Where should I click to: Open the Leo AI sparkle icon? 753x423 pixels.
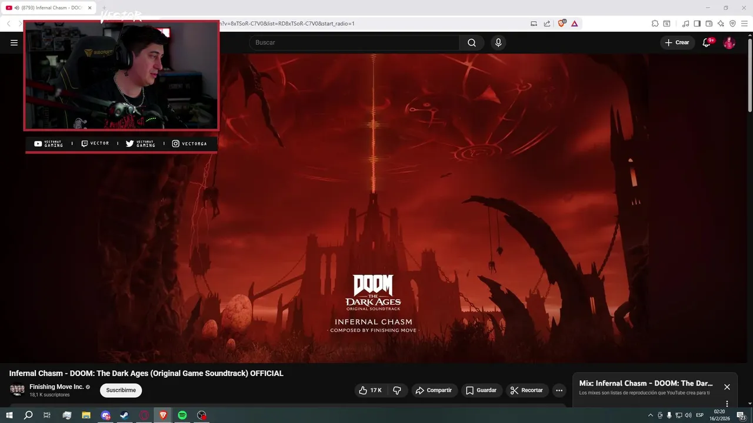tap(721, 23)
